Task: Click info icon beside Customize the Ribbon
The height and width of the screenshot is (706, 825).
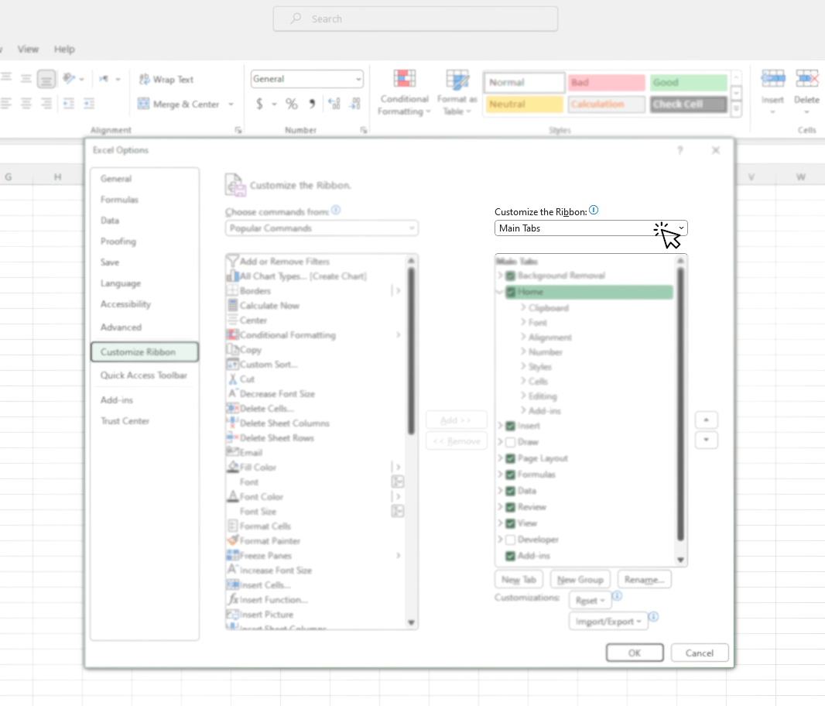Action: point(594,210)
